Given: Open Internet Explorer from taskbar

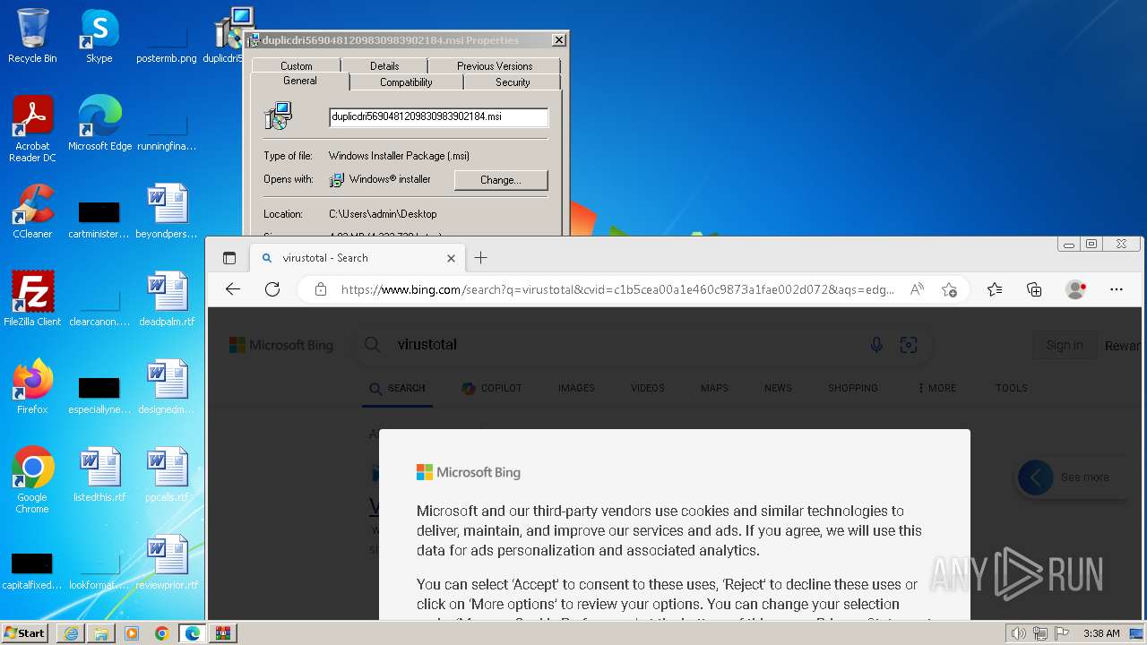Looking at the screenshot, I should coord(71,633).
